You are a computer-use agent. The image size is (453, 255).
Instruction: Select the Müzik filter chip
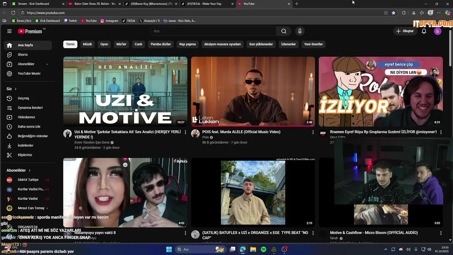pyautogui.click(x=87, y=44)
